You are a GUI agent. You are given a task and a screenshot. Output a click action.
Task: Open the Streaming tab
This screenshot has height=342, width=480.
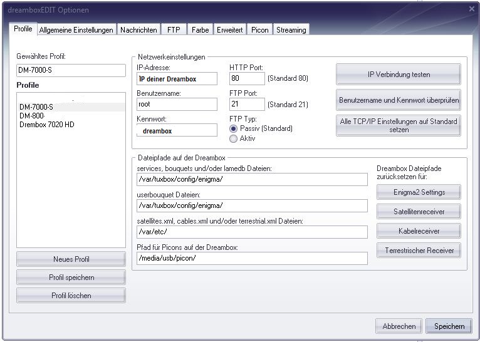coord(291,29)
